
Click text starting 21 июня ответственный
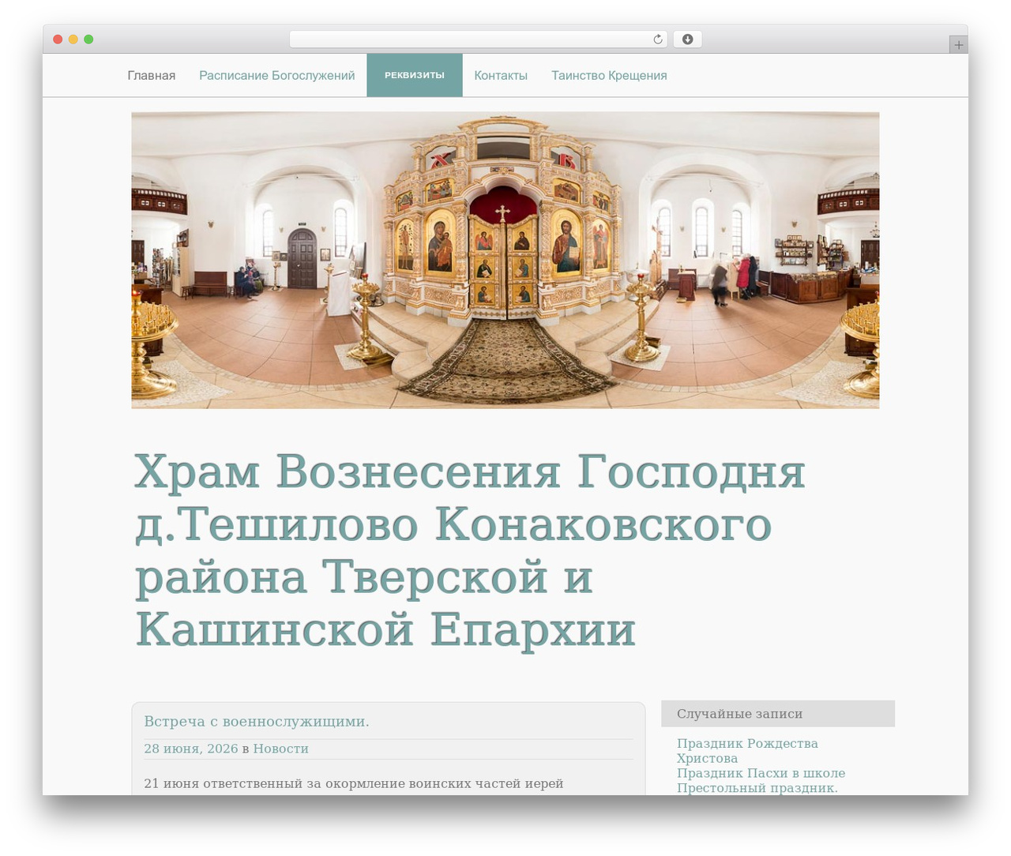(354, 783)
